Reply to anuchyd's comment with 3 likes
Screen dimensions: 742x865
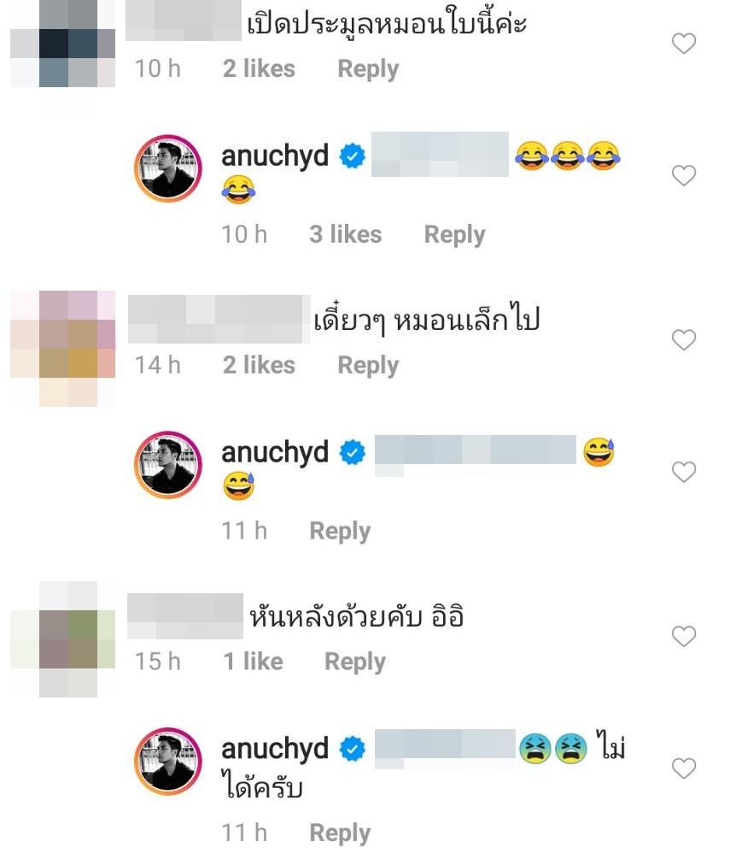(x=454, y=235)
